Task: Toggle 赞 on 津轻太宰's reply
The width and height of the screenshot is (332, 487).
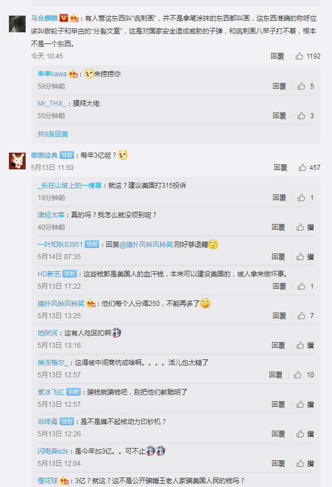Action: (305, 227)
